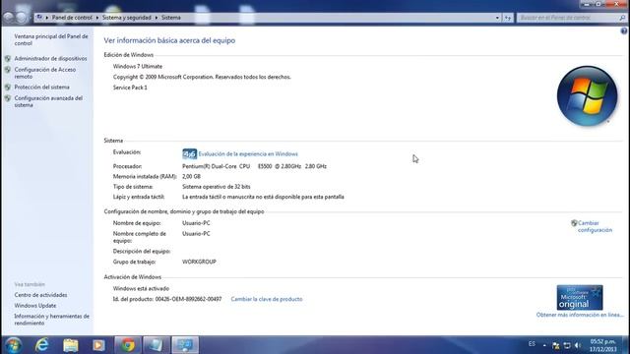Click the refresh button beside address bar

pyautogui.click(x=508, y=18)
